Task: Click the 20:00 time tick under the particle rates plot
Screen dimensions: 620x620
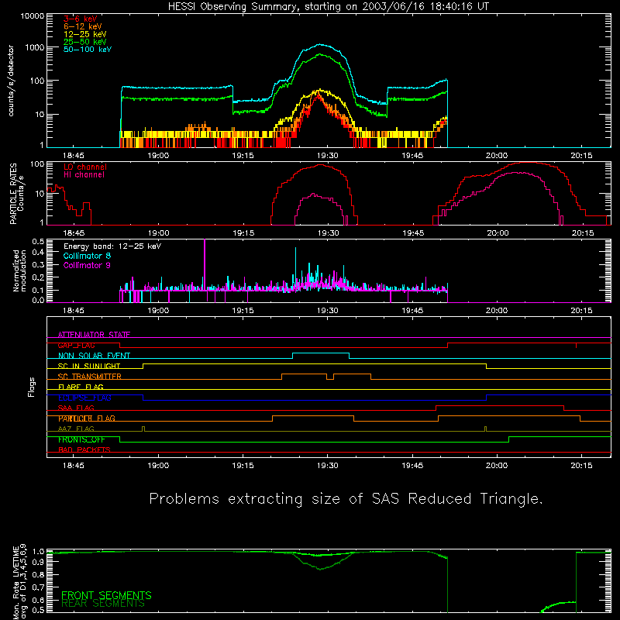Action: pyautogui.click(x=498, y=233)
